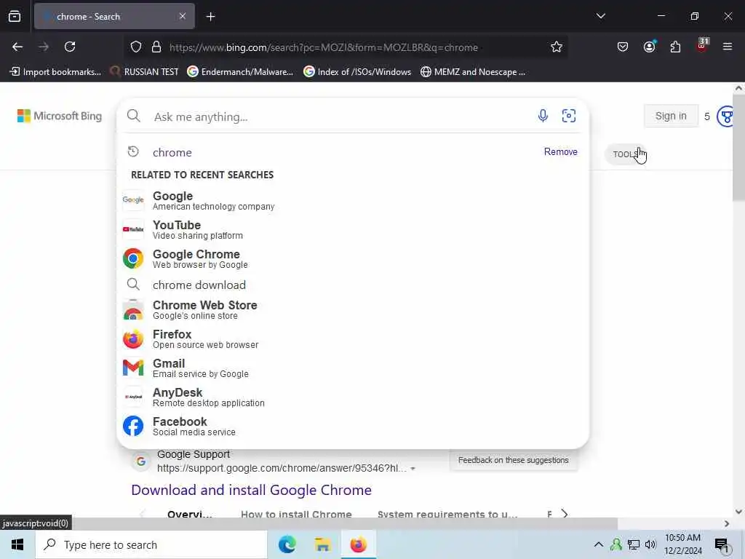Open Microsoft Rewards medal icon
The image size is (745, 559).
pos(727,116)
